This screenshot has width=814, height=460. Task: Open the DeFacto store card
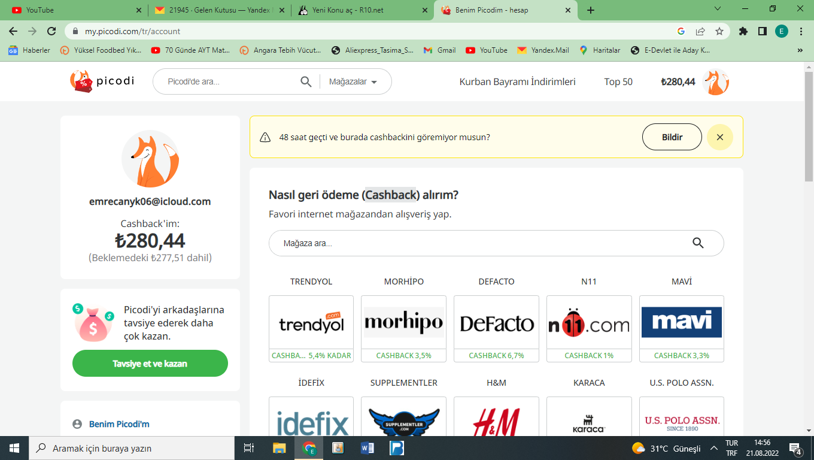[496, 329]
